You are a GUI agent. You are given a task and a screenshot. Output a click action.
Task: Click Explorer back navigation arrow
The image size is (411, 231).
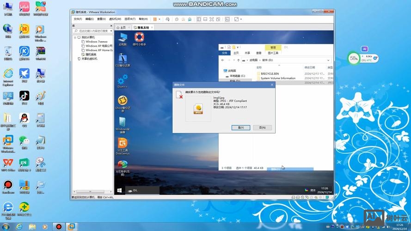pos(222,60)
